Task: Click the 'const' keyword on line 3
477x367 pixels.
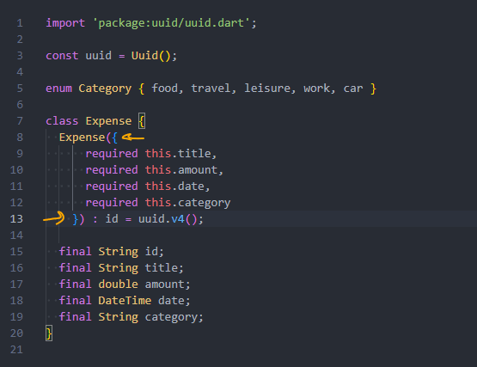Action: (62, 56)
